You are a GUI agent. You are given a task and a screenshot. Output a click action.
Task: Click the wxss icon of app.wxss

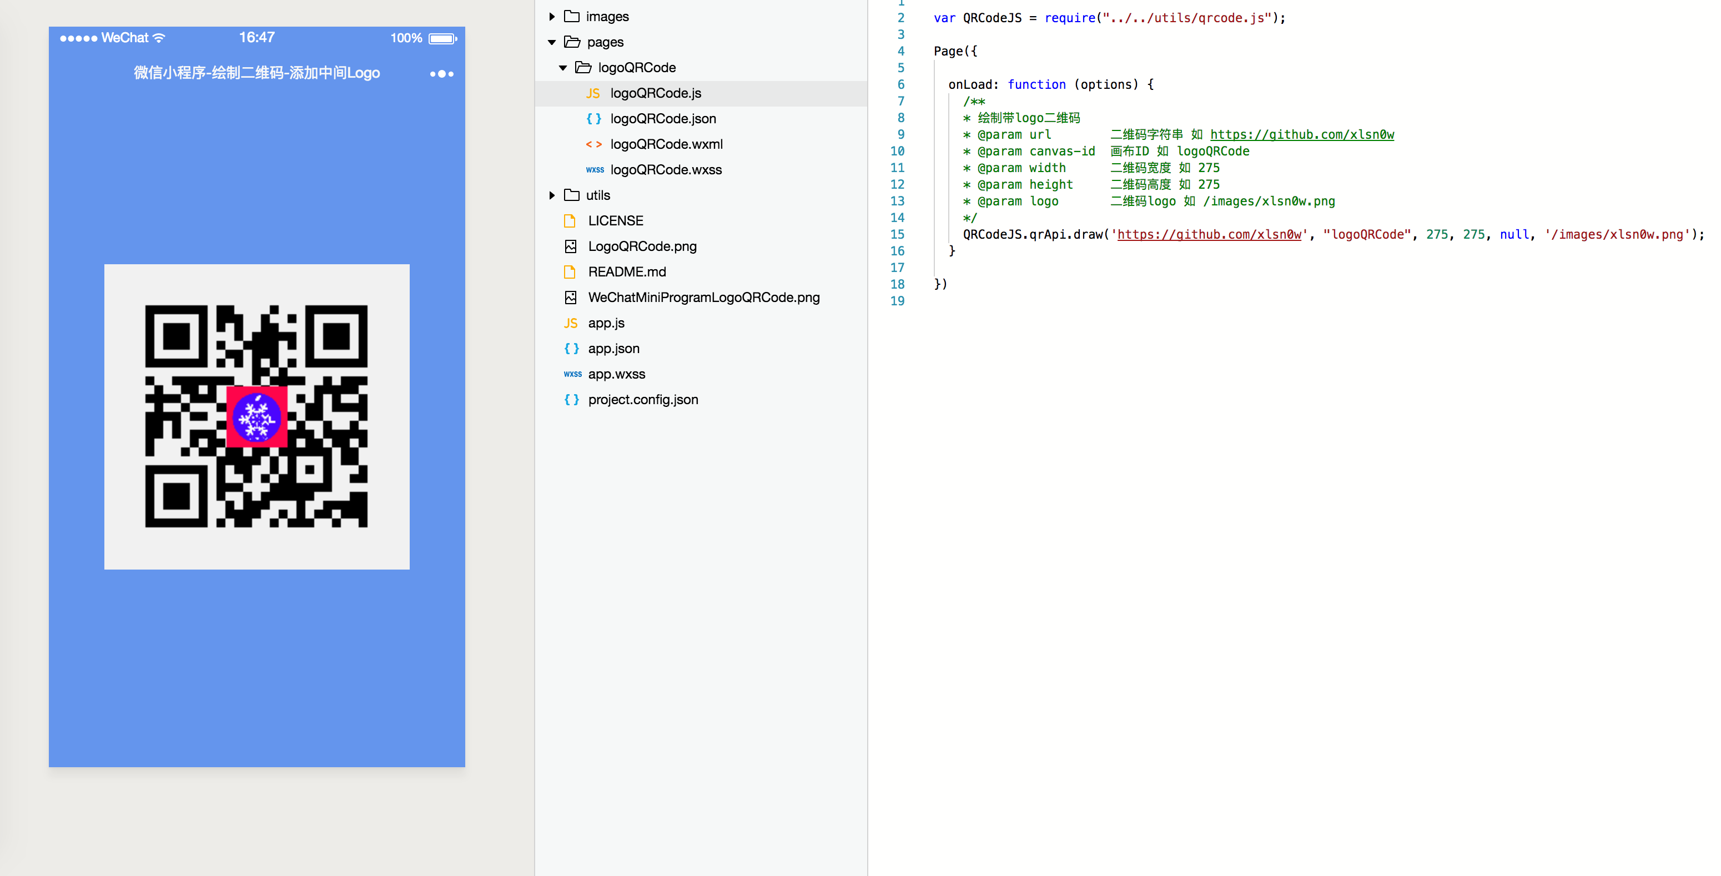(x=572, y=374)
